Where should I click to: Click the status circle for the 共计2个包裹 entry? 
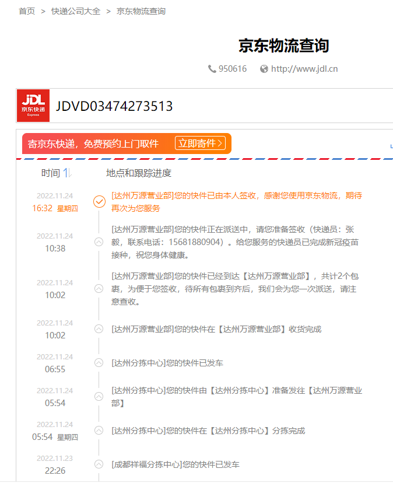(x=99, y=289)
